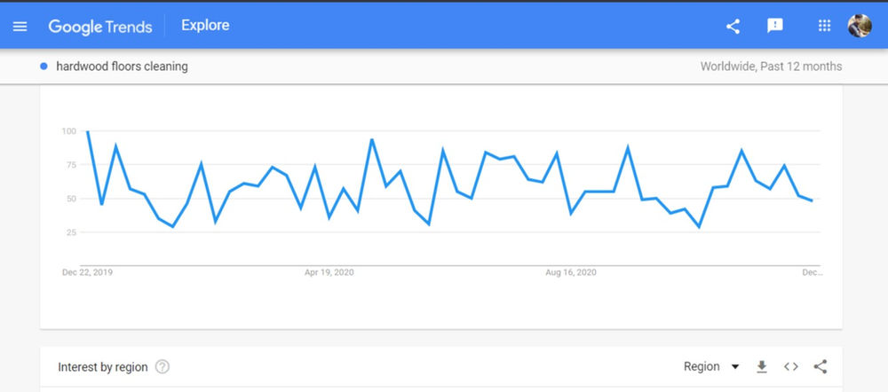Download the Interest by region CSV
The image size is (888, 392).
(761, 366)
